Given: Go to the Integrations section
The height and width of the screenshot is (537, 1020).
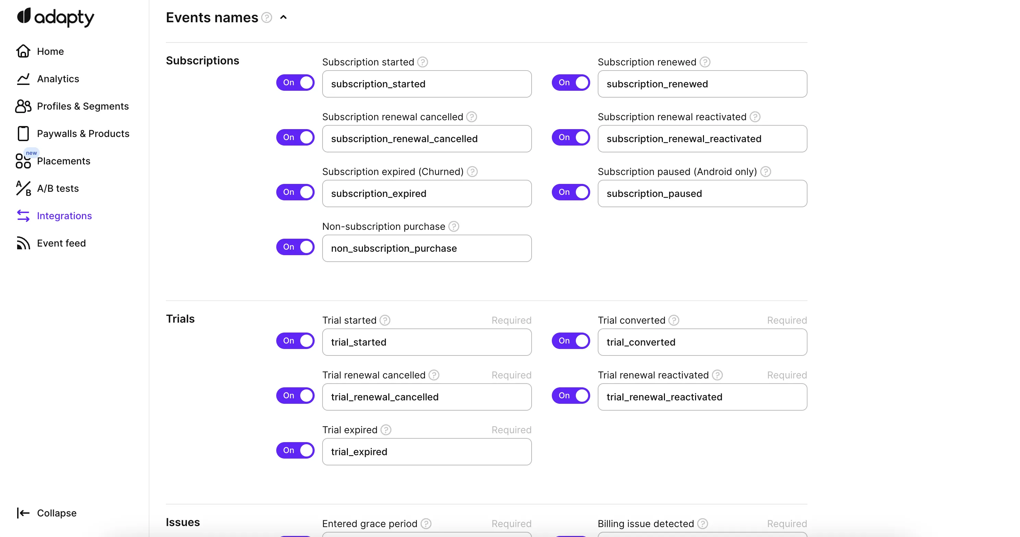Looking at the screenshot, I should (x=64, y=216).
